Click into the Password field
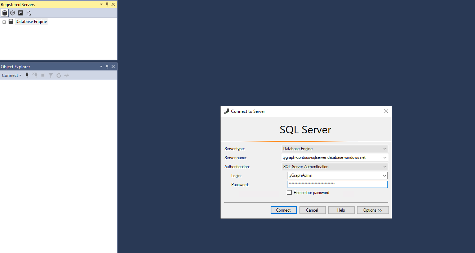475x253 pixels. pyautogui.click(x=337, y=184)
